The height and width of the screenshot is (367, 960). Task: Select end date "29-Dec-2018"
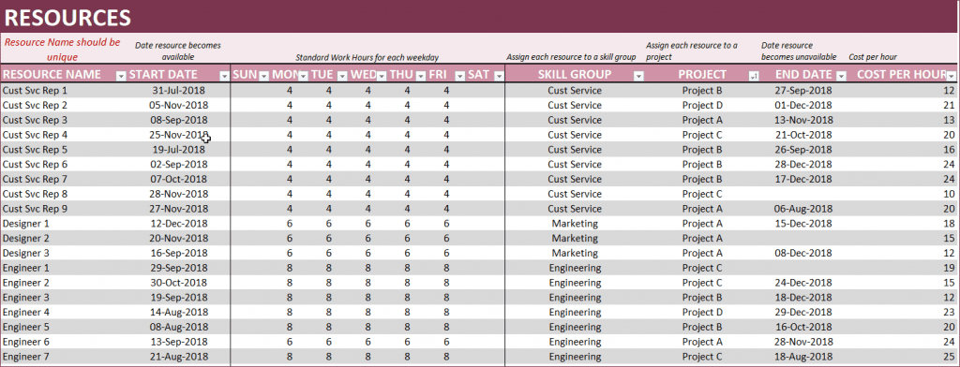[803, 312]
